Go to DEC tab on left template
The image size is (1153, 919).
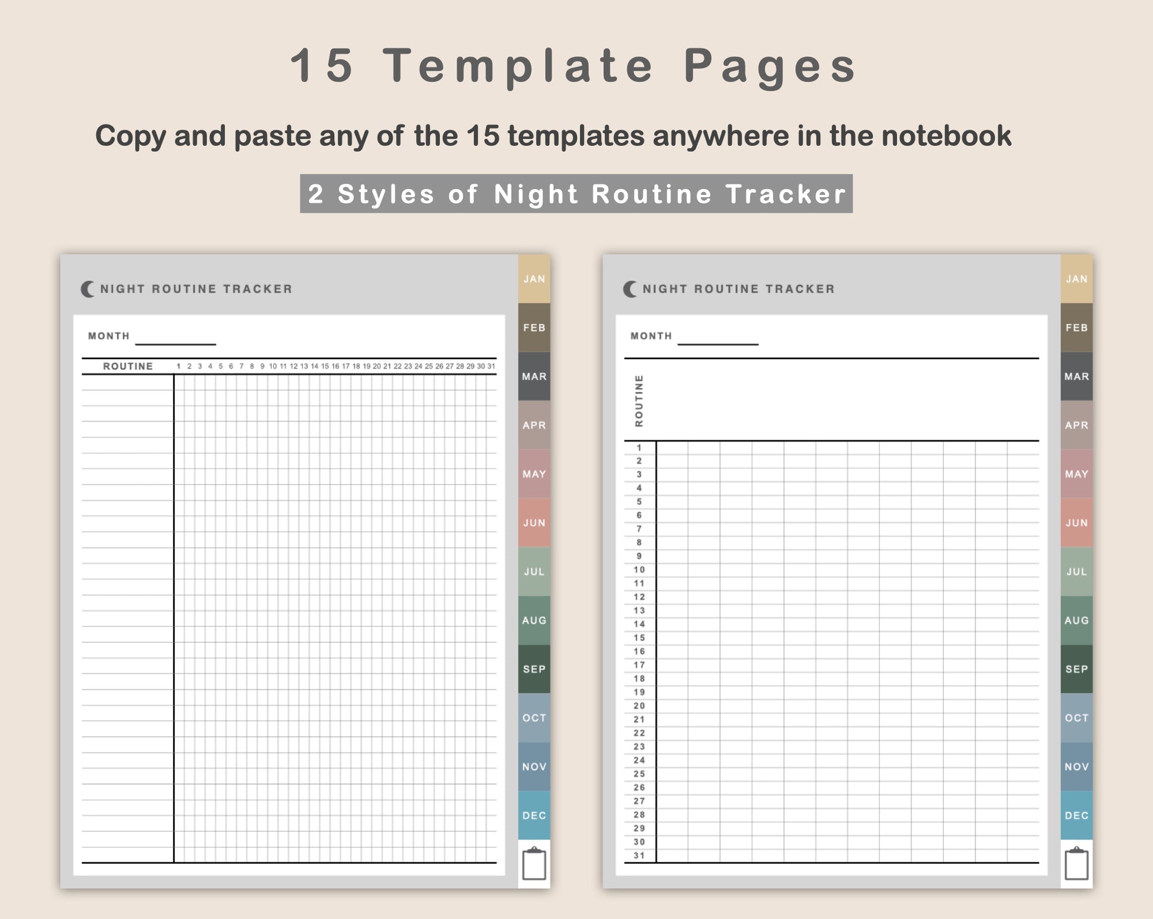click(534, 815)
